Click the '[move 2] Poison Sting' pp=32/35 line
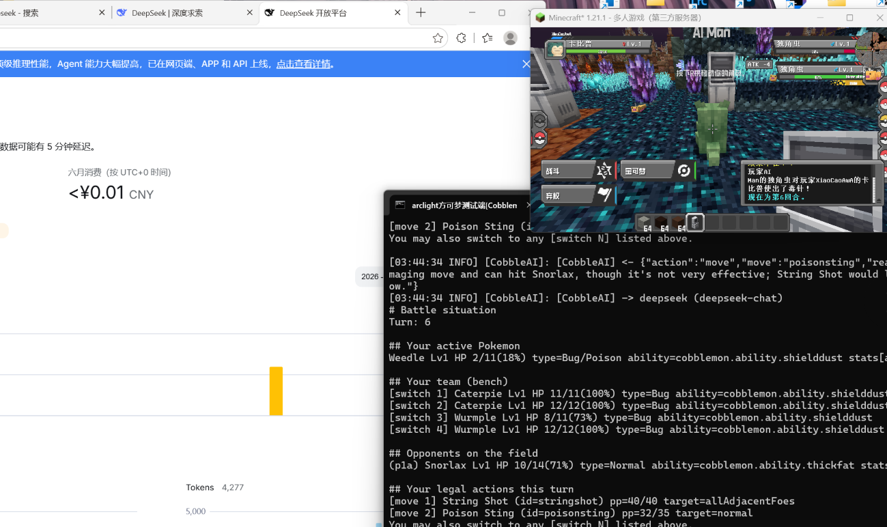Viewport: 887px width, 527px height. pyautogui.click(x=571, y=513)
